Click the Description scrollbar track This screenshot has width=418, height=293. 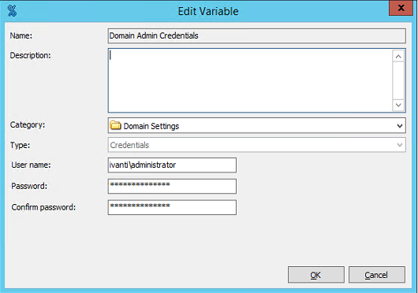398,80
